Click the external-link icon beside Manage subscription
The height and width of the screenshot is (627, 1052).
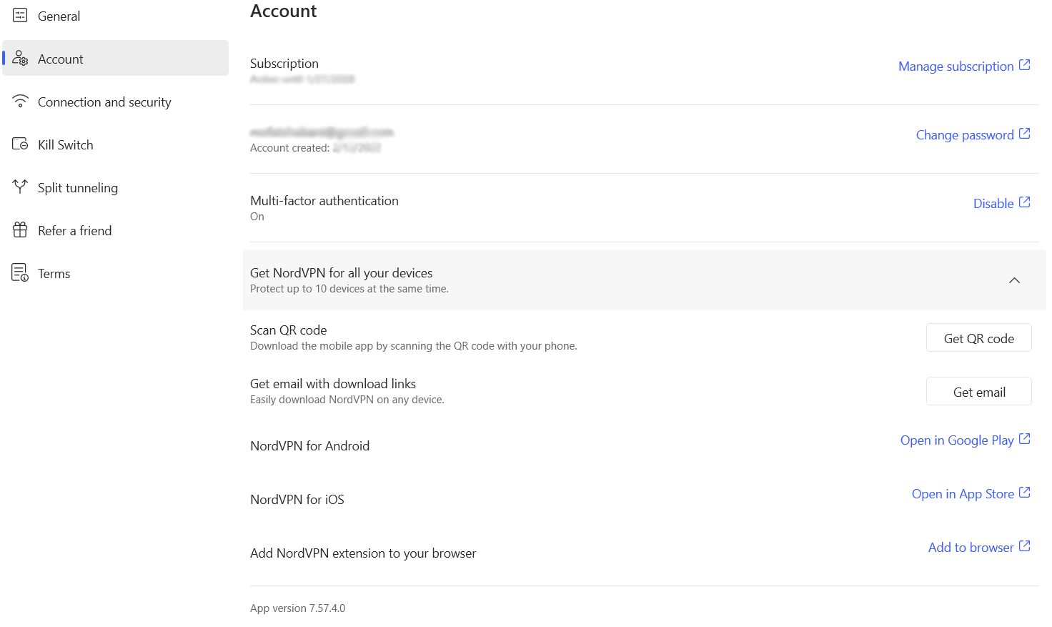click(x=1026, y=64)
